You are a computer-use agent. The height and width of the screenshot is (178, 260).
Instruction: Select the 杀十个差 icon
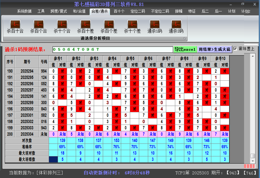pyautogui.click(x=132, y=25)
